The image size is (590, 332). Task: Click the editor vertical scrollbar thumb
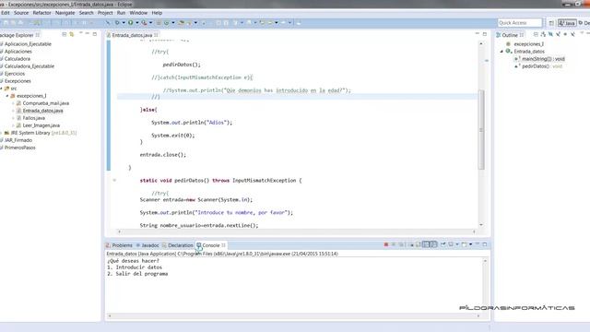click(x=481, y=130)
